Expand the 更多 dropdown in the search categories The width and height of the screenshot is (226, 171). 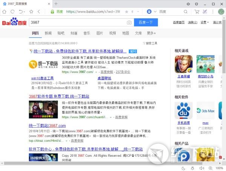pos(151,33)
